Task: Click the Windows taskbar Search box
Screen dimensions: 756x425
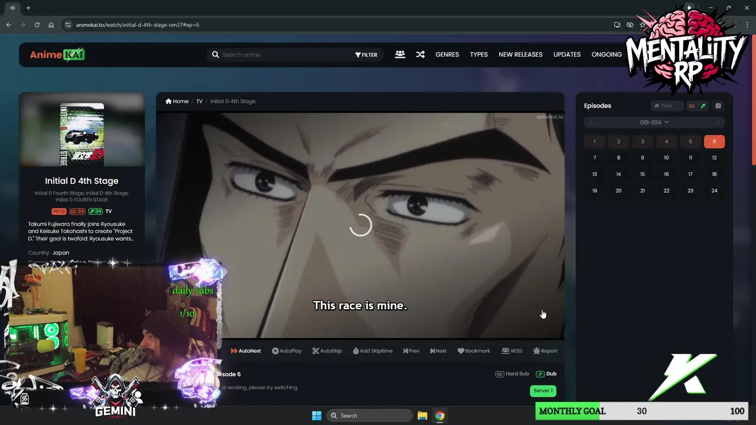Action: pos(369,416)
